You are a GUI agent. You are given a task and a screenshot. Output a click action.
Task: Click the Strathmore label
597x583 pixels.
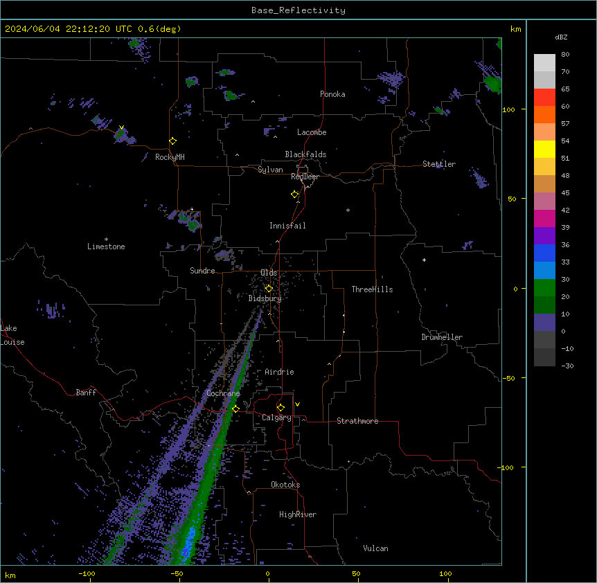coord(357,421)
